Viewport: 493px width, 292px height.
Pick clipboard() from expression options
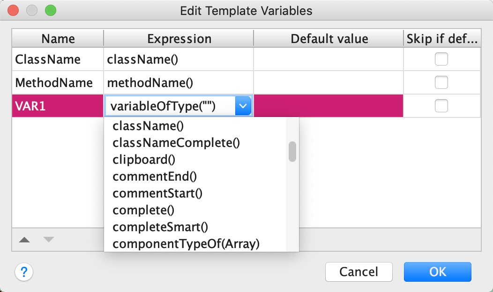click(144, 160)
